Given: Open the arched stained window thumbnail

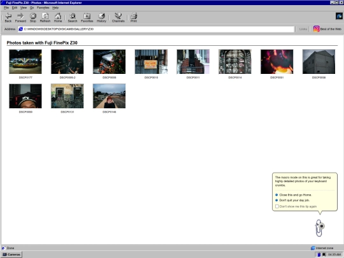Looking at the screenshot, I should click(x=234, y=62).
